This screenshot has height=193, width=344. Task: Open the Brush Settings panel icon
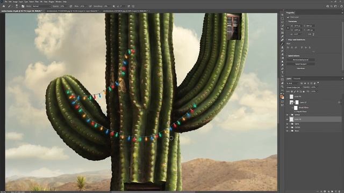[x=23, y=6]
